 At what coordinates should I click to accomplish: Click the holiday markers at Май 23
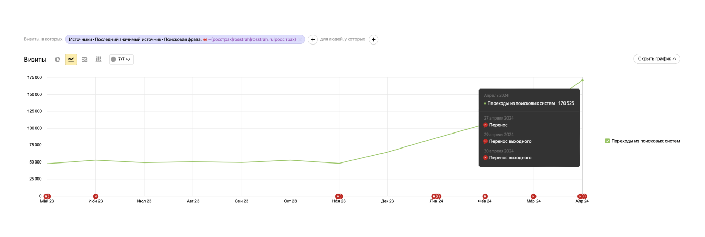(47, 196)
